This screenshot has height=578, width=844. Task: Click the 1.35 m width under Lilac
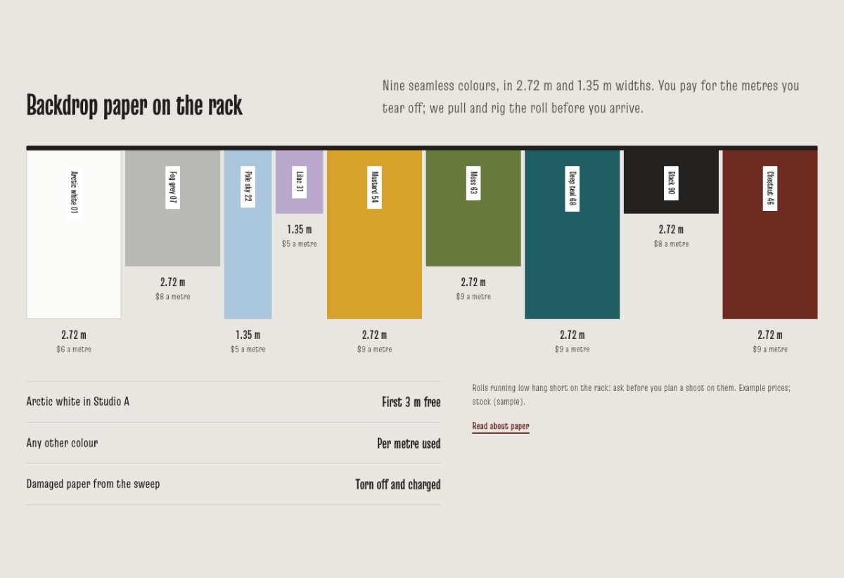point(299,229)
